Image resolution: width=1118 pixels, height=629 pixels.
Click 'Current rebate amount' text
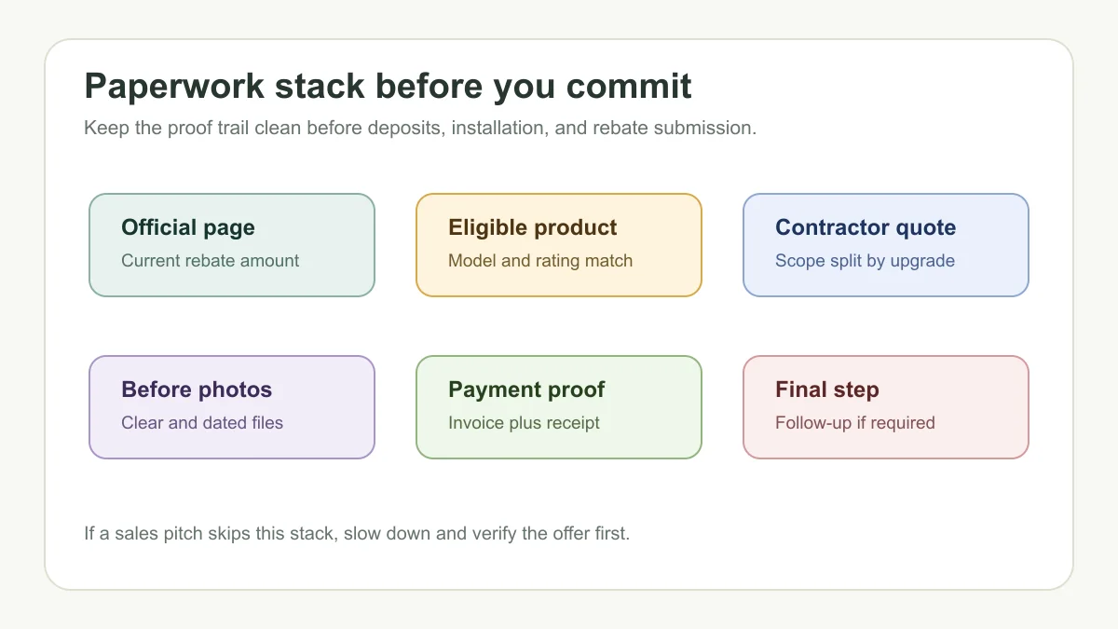coord(211,261)
